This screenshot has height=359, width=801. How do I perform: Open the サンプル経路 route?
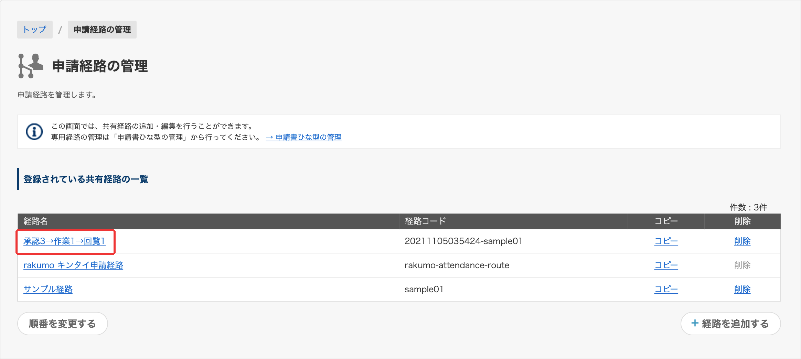pos(48,289)
